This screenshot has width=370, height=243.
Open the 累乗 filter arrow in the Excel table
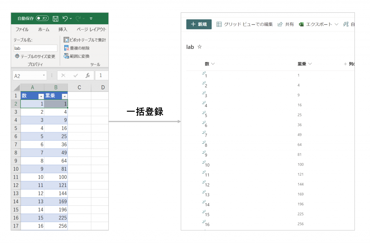pos(64,96)
